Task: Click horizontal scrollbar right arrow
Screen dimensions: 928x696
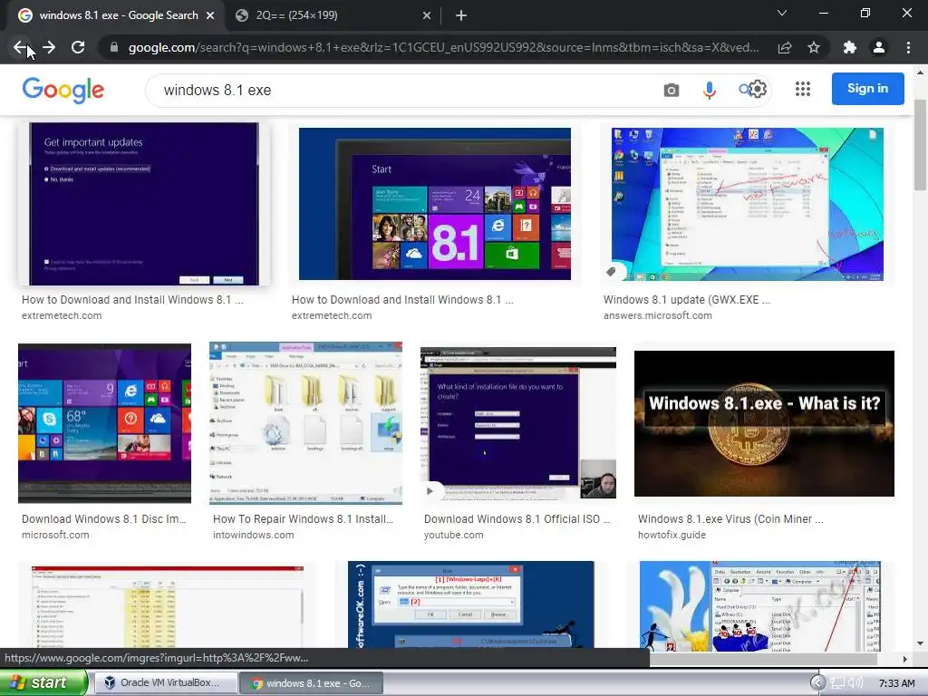Action: click(904, 659)
